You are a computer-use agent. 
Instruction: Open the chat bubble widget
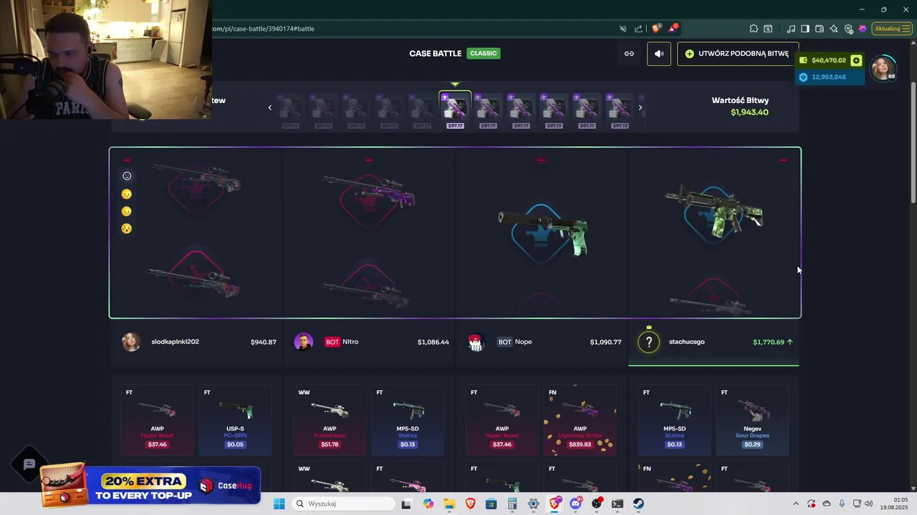[x=29, y=465]
